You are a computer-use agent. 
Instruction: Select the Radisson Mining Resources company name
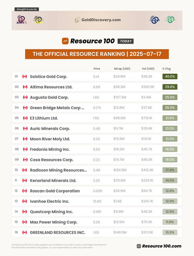coord(58,170)
